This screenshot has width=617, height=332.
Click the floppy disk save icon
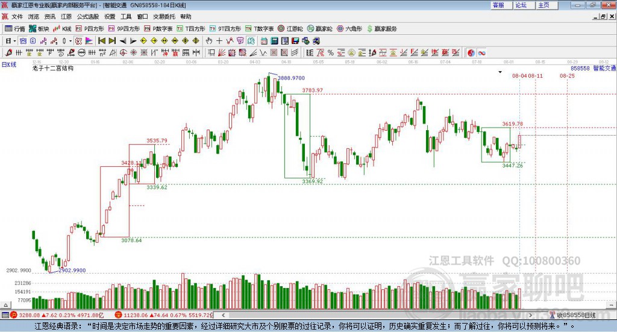coord(295,40)
